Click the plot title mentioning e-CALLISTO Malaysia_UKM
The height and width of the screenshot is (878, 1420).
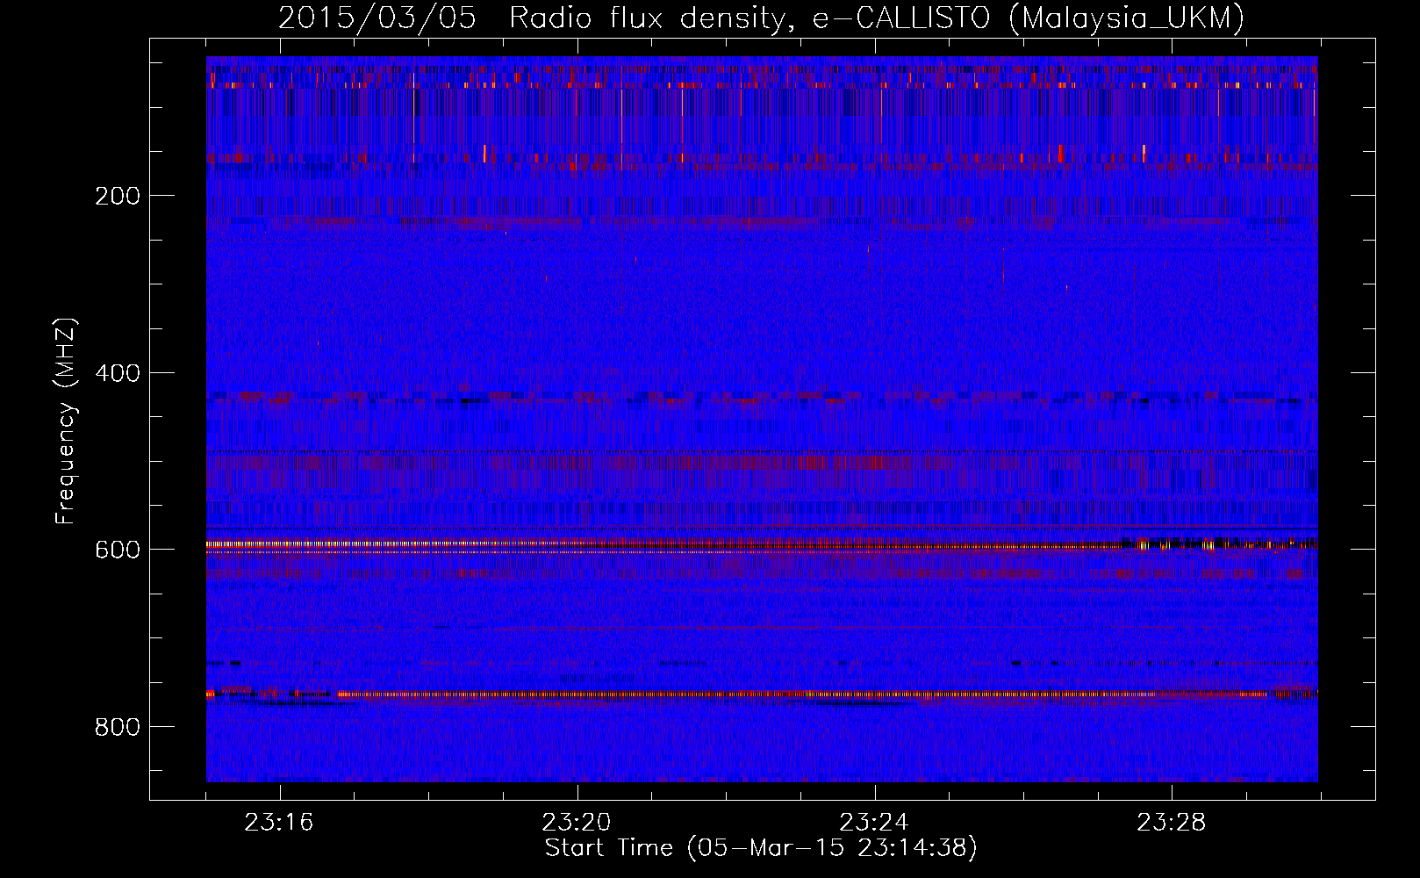[x=761, y=18]
